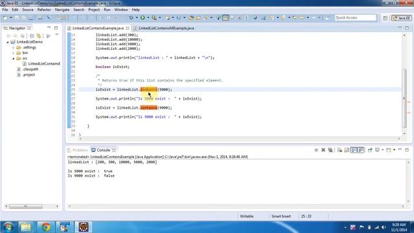Screen dimensions: 414x233
Task: Expand the bin folder
Action: coord(13,53)
